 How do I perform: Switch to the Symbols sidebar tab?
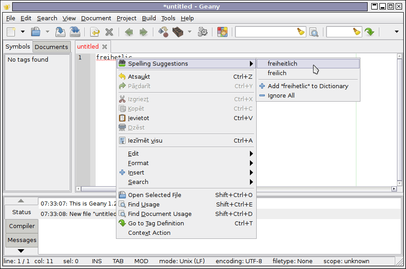[18, 47]
